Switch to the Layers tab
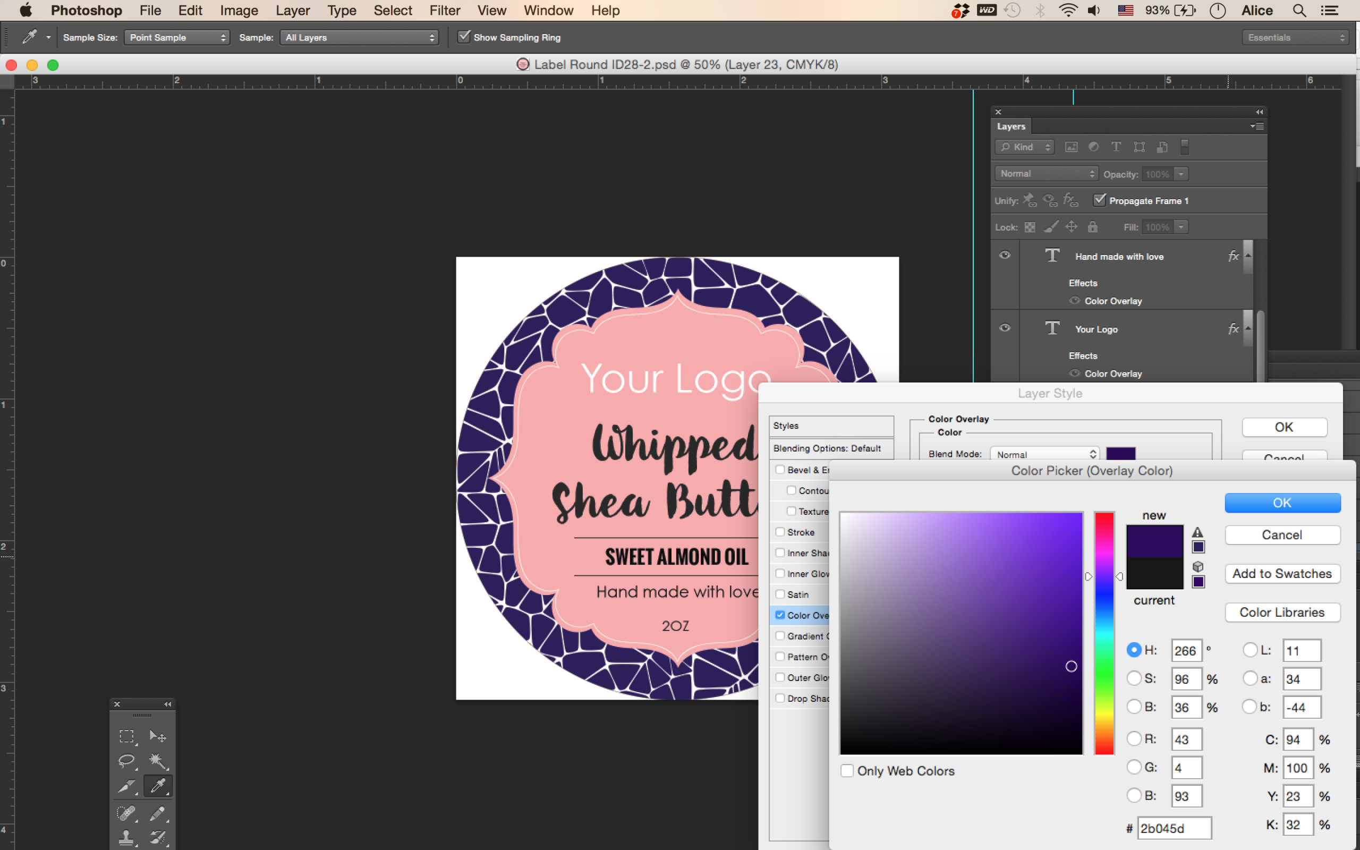This screenshot has width=1360, height=850. click(x=1011, y=126)
